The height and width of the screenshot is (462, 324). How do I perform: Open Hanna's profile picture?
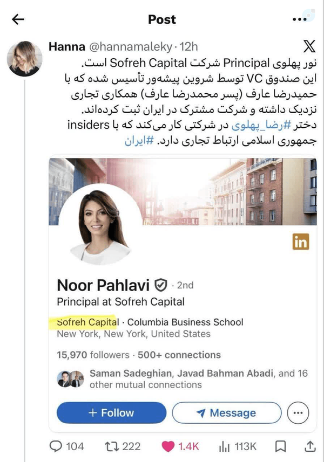point(24,59)
